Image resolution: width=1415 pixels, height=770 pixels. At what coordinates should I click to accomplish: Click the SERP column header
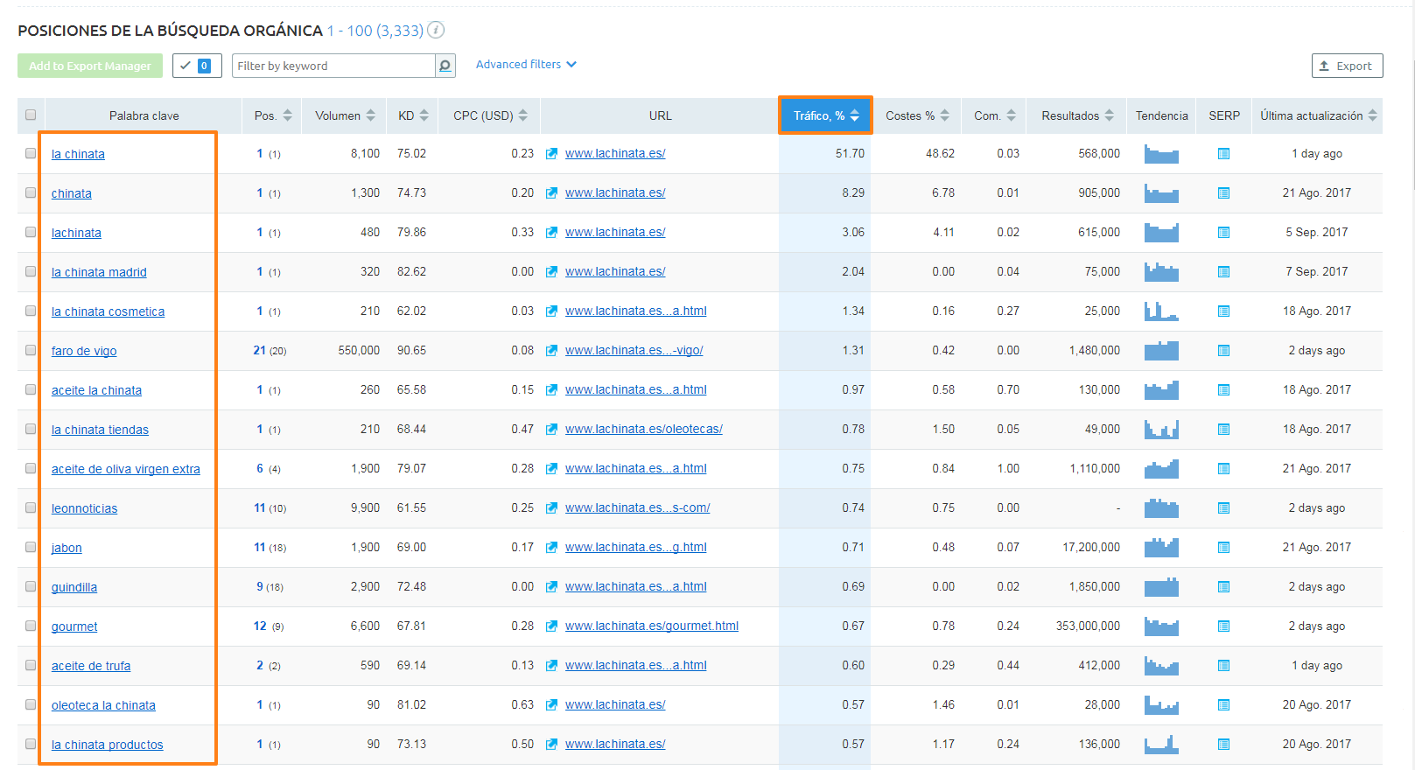point(1224,115)
